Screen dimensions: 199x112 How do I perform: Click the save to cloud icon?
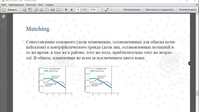41,10
